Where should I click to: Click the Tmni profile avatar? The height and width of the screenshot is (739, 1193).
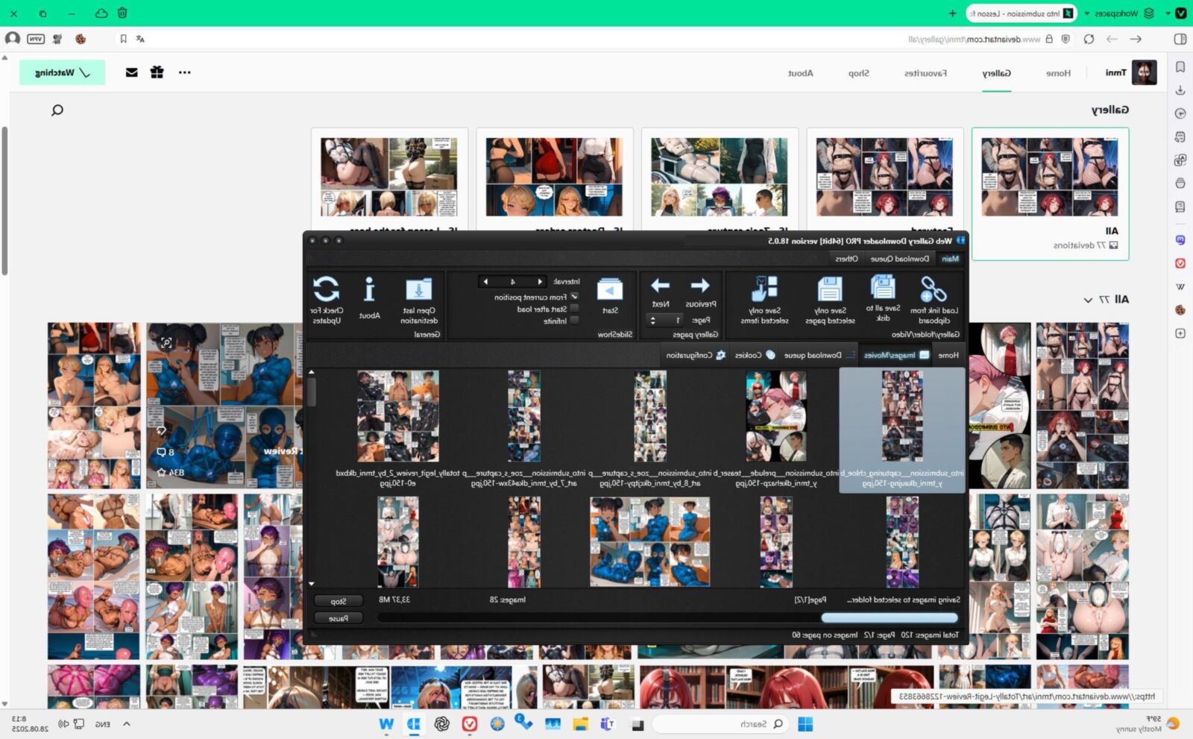pos(1145,72)
